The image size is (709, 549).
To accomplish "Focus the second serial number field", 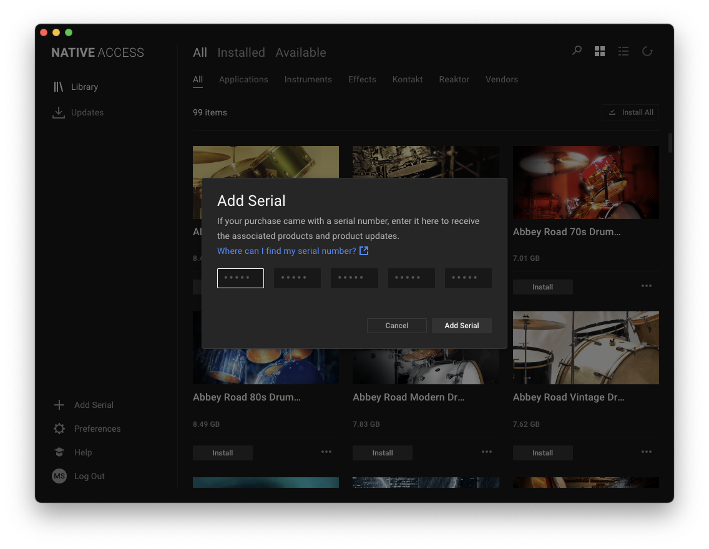I will tap(297, 278).
